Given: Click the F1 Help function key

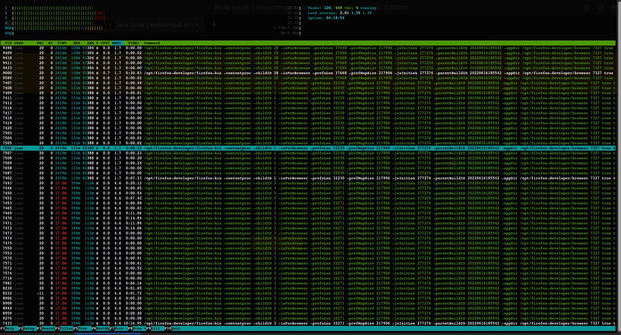Looking at the screenshot, I should (9, 328).
